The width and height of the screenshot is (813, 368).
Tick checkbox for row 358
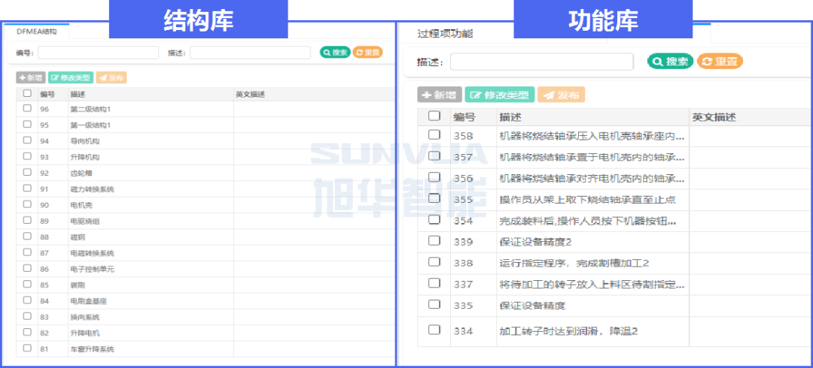(x=434, y=135)
